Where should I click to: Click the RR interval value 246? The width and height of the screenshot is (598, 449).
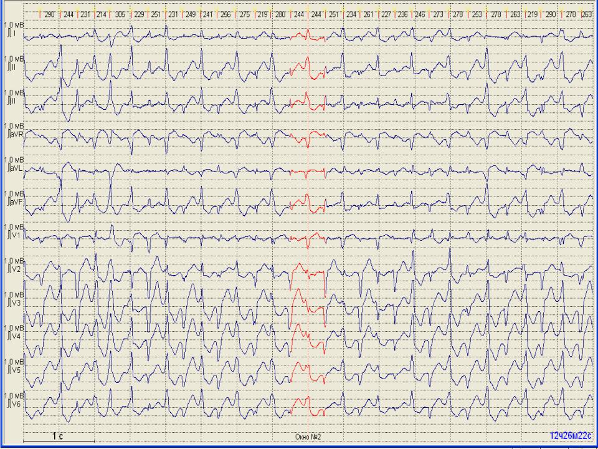(420, 14)
